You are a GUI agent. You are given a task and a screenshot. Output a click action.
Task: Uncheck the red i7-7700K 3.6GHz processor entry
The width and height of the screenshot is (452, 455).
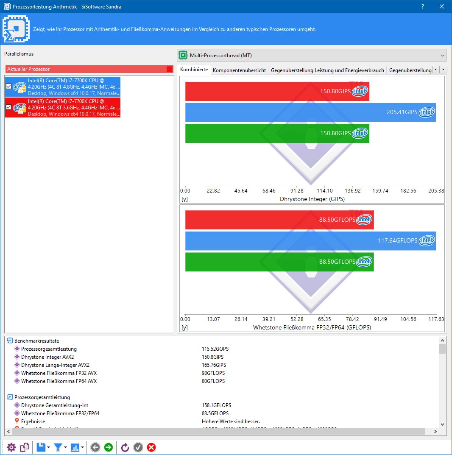(x=9, y=107)
